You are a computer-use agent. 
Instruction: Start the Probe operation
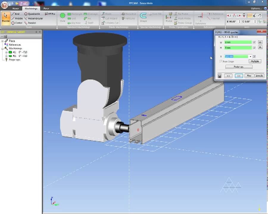tap(169, 18)
